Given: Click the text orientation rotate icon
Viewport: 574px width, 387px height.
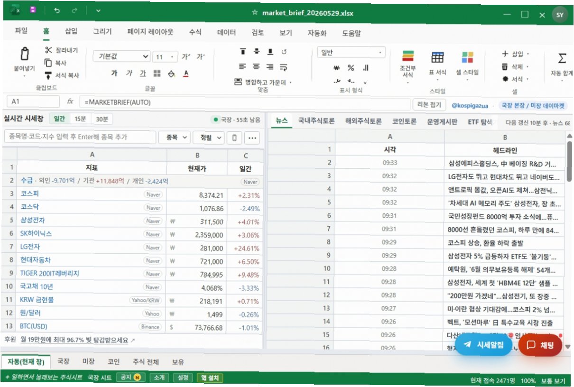Looking at the screenshot, I should 284,51.
